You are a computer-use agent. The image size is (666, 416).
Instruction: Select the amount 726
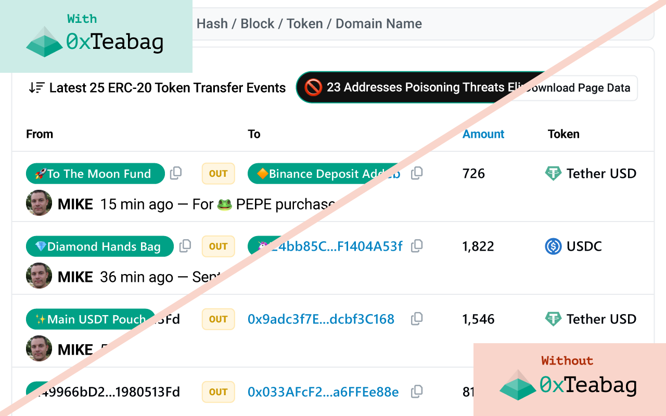tap(473, 173)
